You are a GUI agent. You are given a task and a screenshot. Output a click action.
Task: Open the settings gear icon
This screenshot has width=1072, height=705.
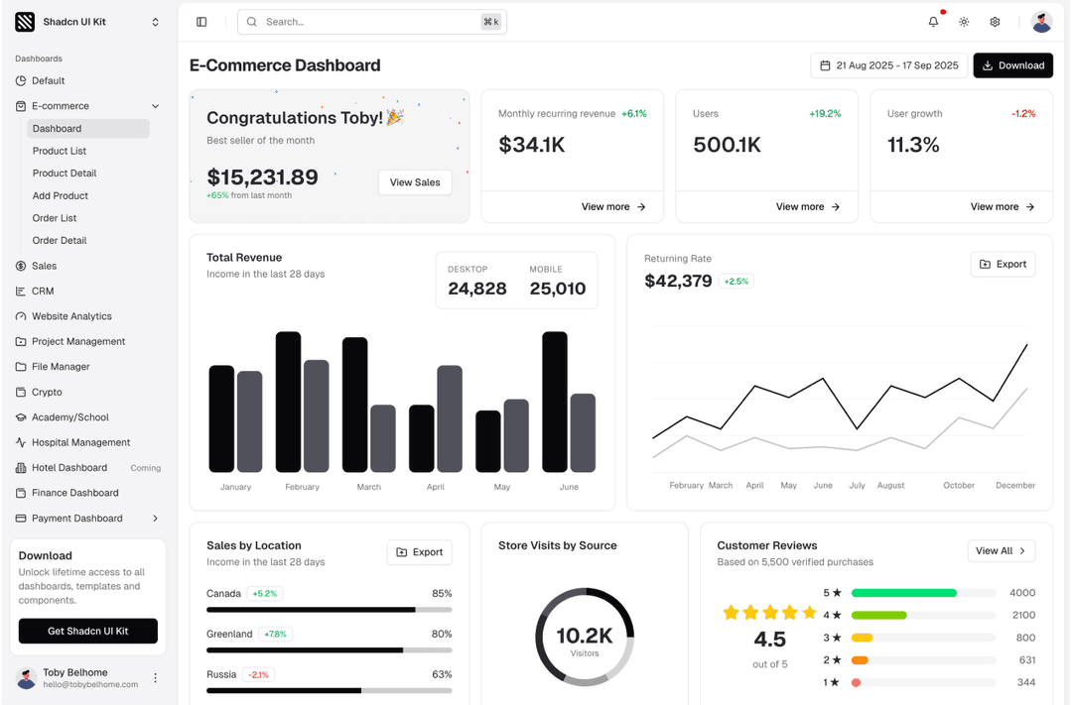(995, 21)
